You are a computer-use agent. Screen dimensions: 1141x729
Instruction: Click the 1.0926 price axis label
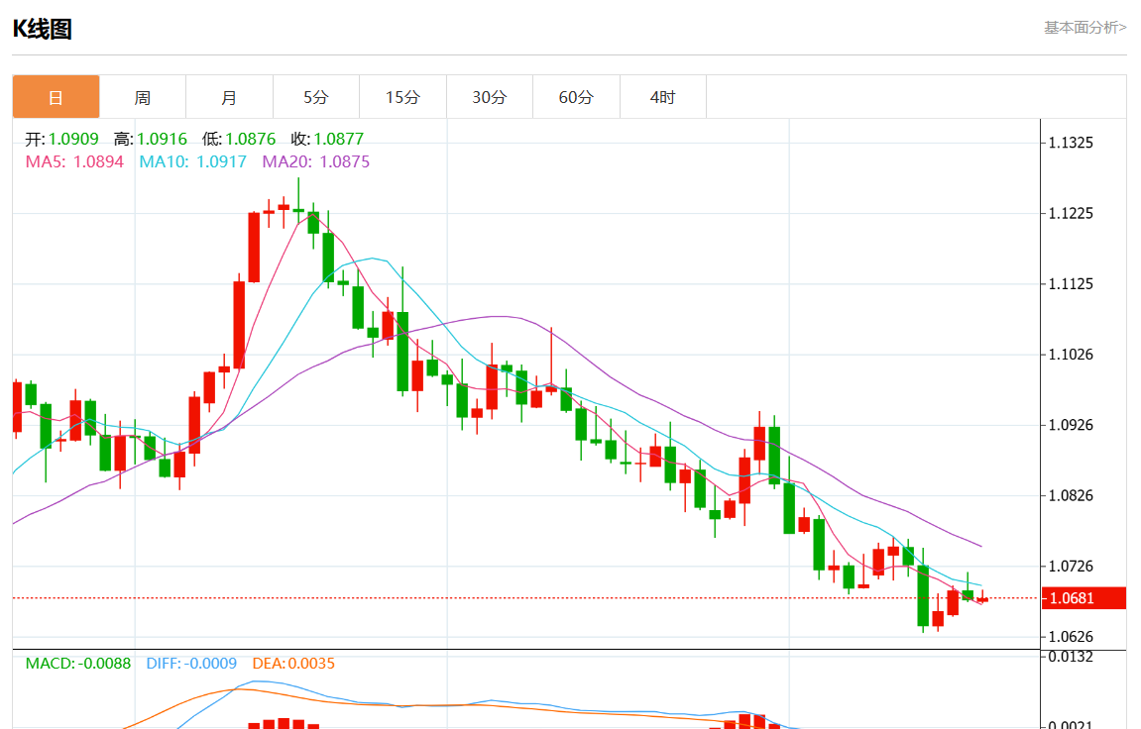[x=1071, y=425]
